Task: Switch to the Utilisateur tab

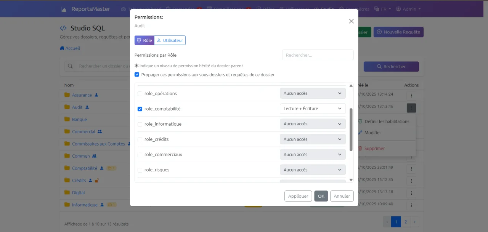Action: tap(170, 40)
